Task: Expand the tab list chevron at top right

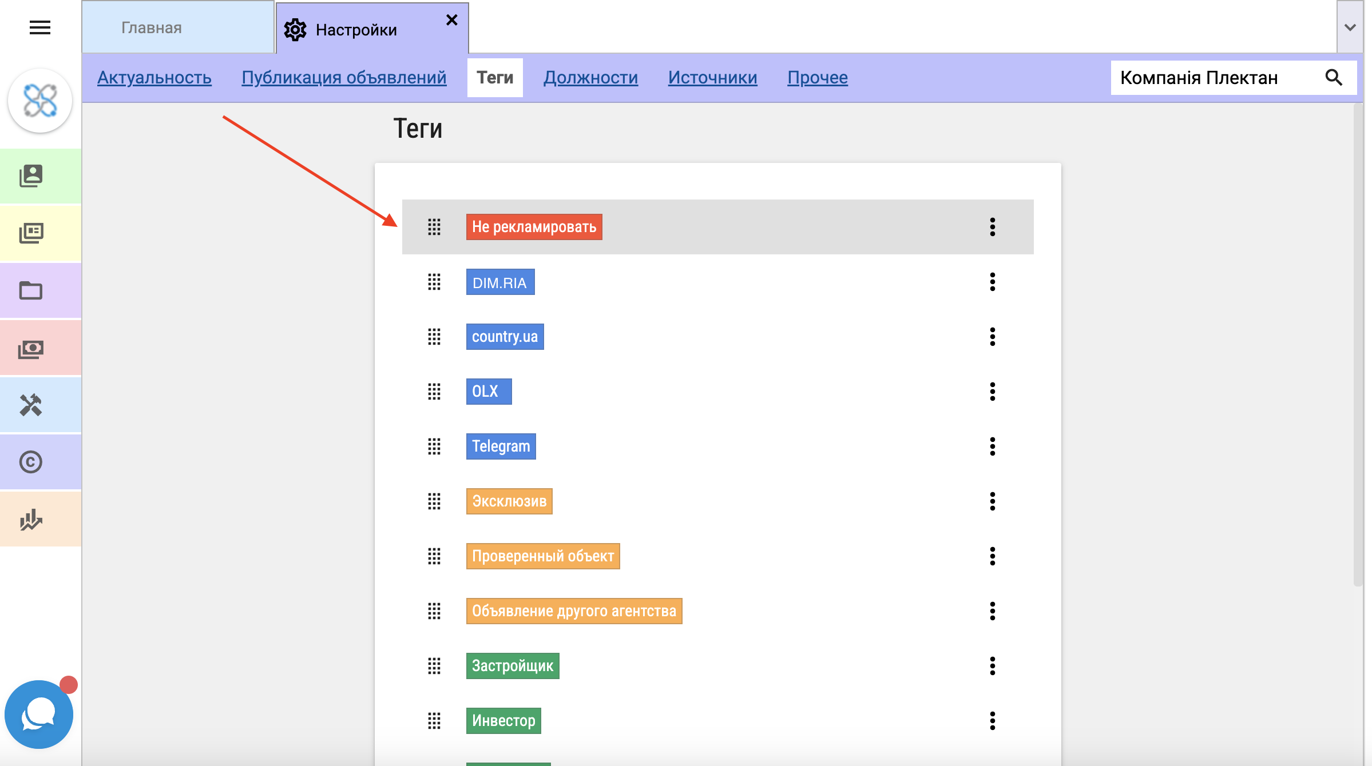Action: click(x=1350, y=27)
